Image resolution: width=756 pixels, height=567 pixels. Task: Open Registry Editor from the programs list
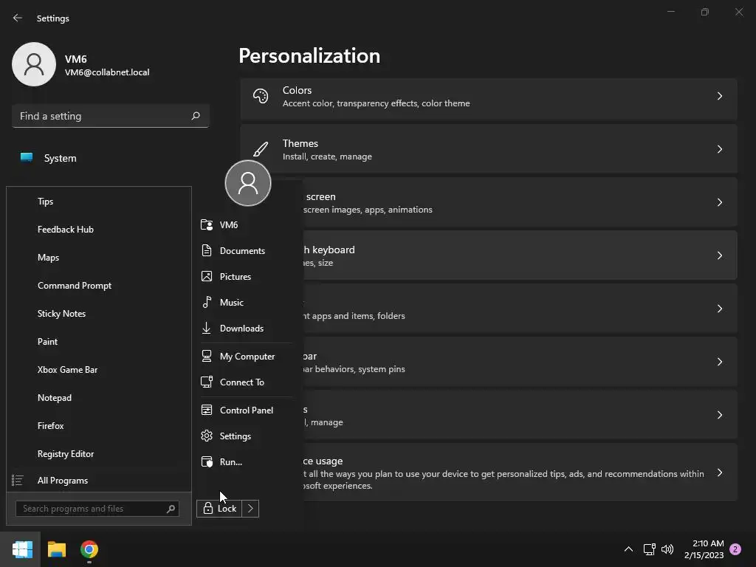click(x=65, y=454)
